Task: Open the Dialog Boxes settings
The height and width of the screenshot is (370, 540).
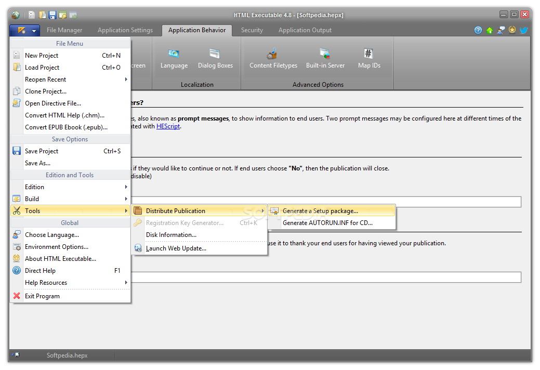Action: pos(215,59)
